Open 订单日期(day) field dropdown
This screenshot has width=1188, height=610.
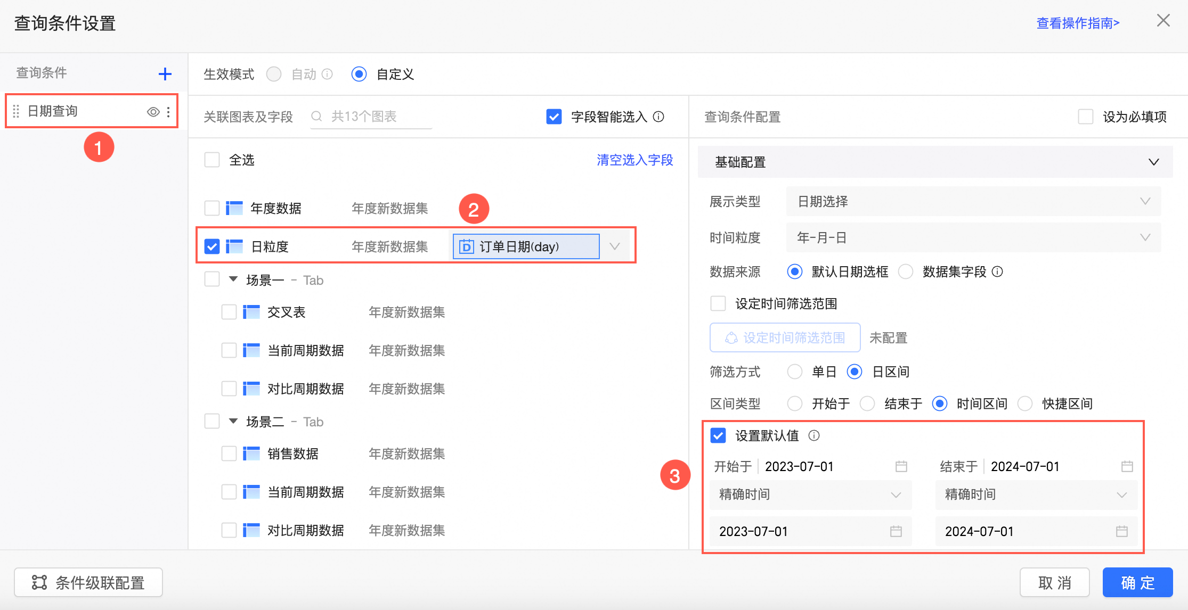615,246
